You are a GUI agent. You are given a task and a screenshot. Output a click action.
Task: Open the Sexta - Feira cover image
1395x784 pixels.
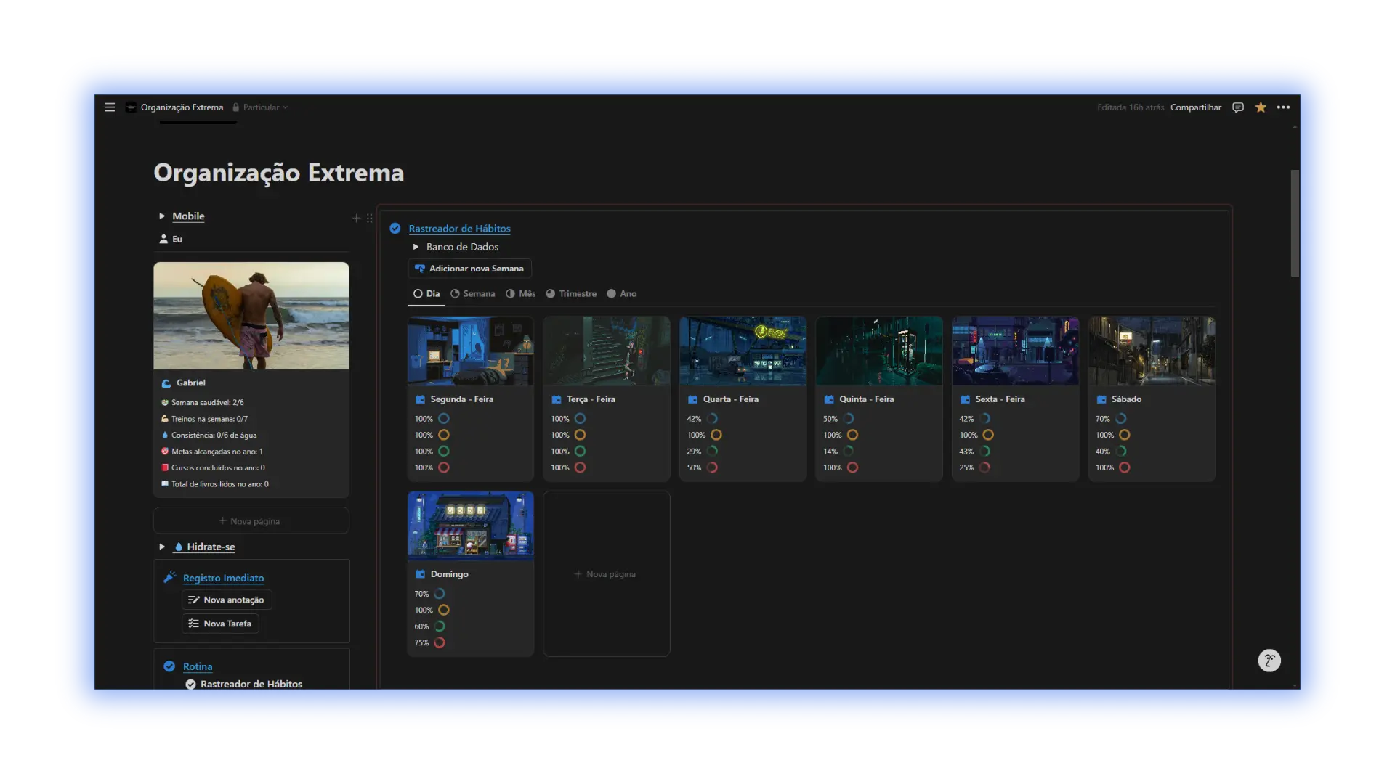tap(1015, 351)
